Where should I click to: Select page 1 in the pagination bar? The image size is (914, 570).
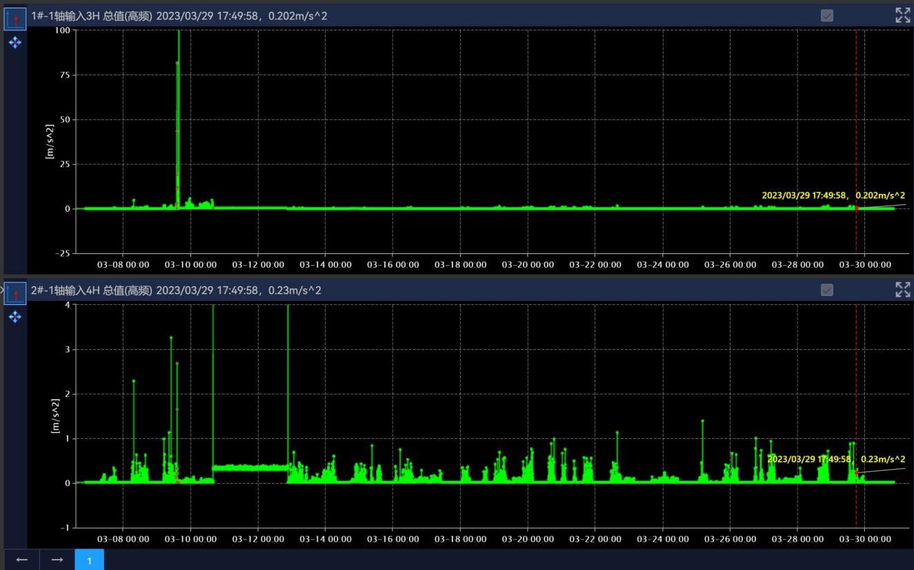(90, 560)
